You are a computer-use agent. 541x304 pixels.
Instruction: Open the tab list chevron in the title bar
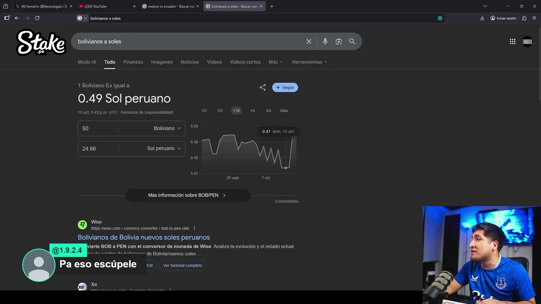pyautogui.click(x=485, y=6)
